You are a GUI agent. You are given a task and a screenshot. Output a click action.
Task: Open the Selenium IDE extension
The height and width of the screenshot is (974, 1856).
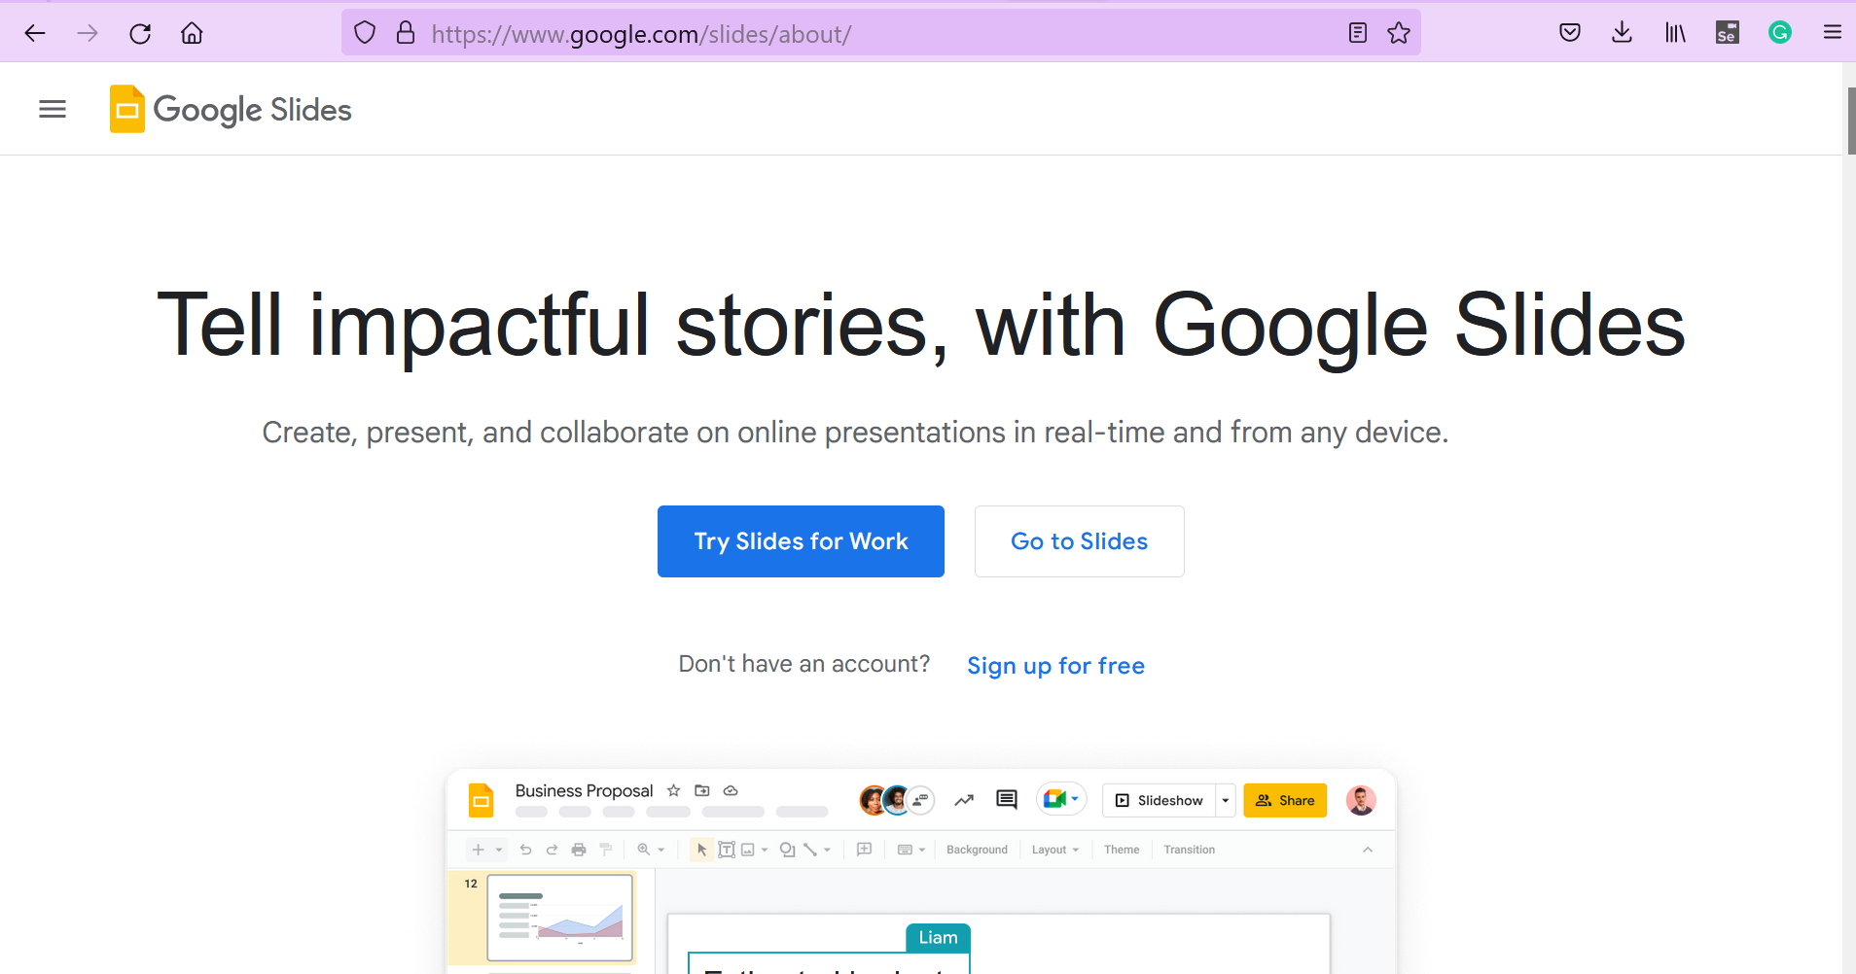pos(1728,33)
